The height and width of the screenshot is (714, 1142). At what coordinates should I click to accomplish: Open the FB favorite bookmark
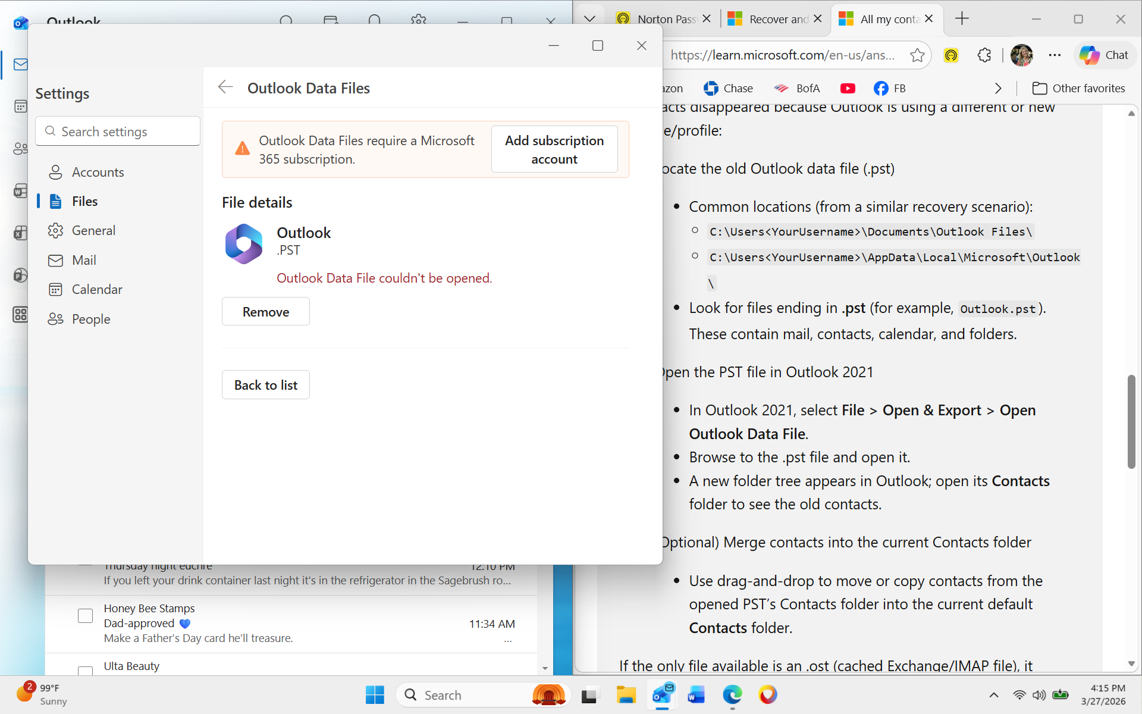click(x=890, y=89)
